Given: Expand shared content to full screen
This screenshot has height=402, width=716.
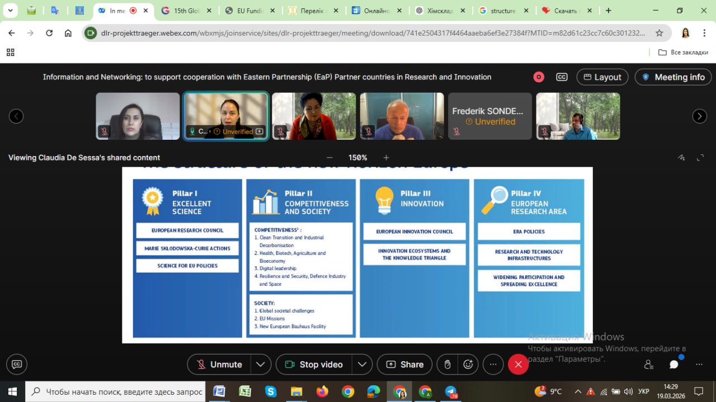Looking at the screenshot, I should point(700,158).
